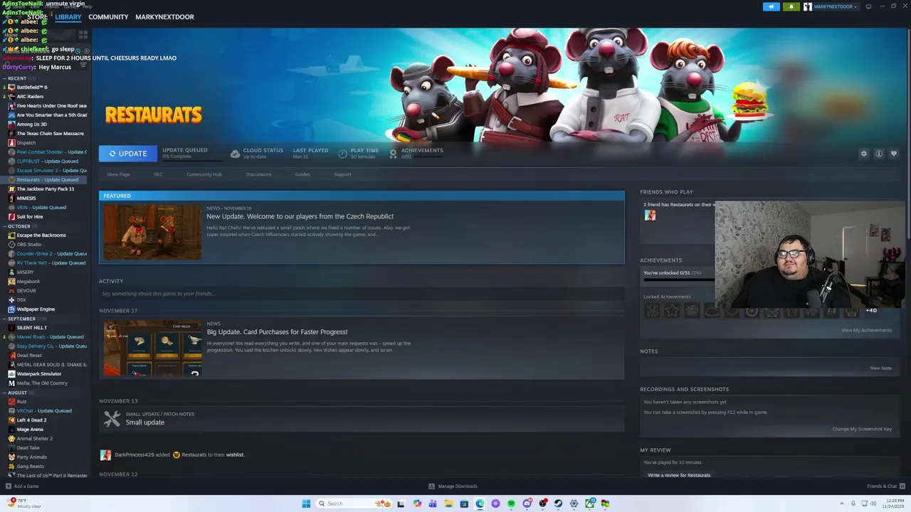Click the achievements gear icon in header
The width and height of the screenshot is (911, 512).
pyautogui.click(x=393, y=154)
